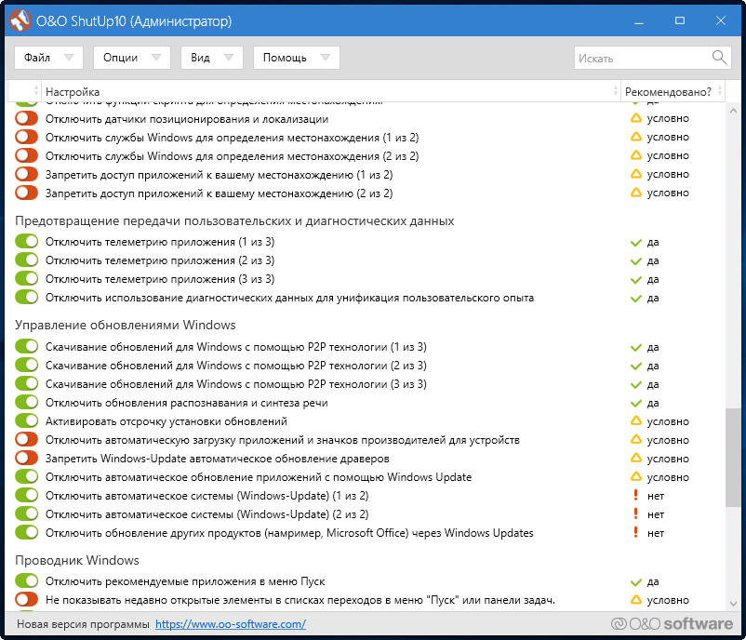Toggle P2P технологии (1 из 3) switch
The width and height of the screenshot is (746, 640).
26,346
